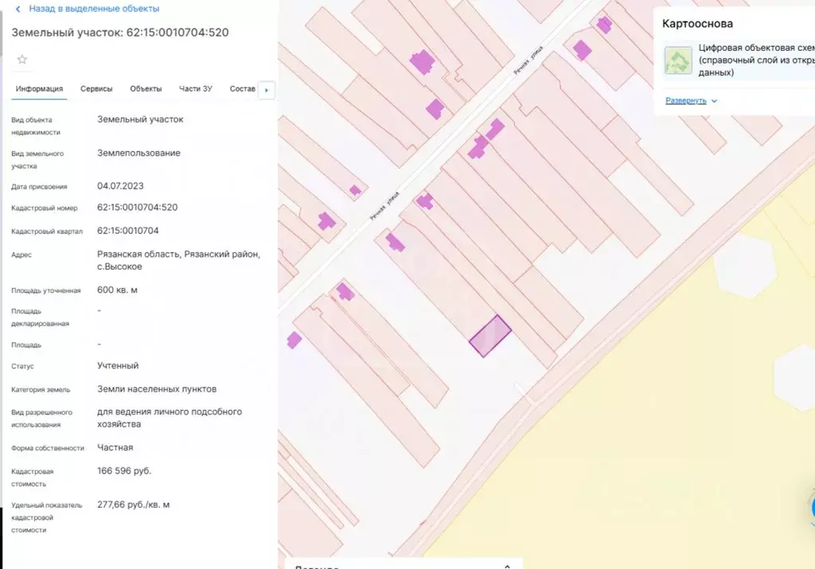Click the title Земельный участок: 62:15:0010704:520
This screenshot has width=815, height=569.
pos(120,32)
